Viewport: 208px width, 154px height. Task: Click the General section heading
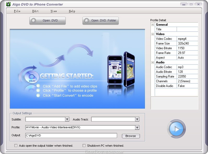(x=162, y=25)
